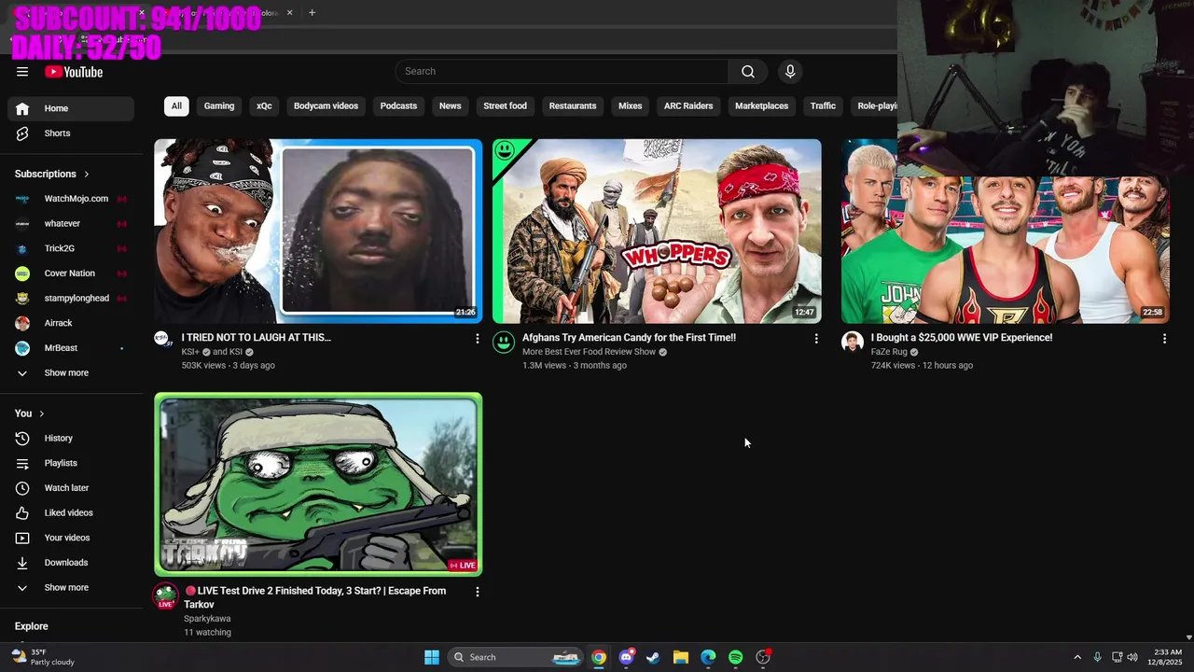Select the Street food chip

505,105
